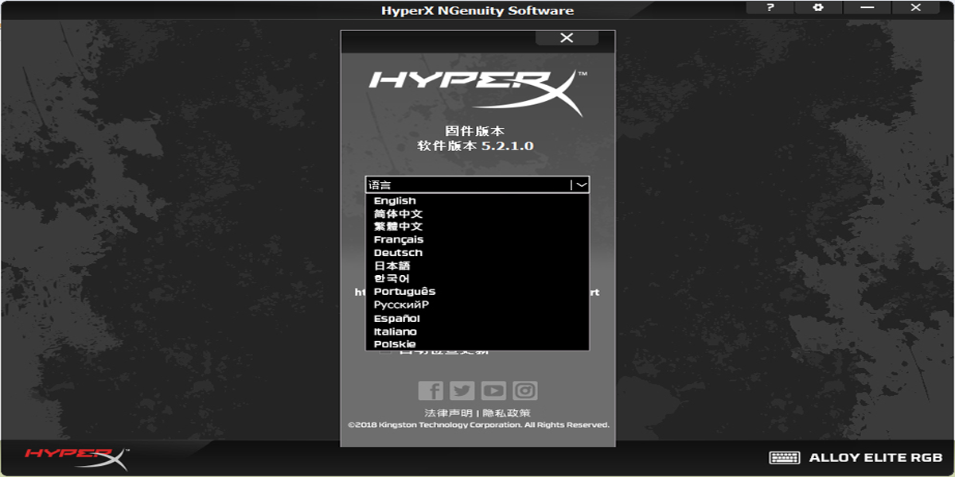Choose Deutsch language option
This screenshot has height=477, width=955.
pos(477,253)
